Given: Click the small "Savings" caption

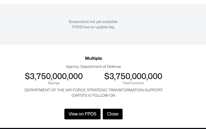Looking at the screenshot, I should click(54, 83).
